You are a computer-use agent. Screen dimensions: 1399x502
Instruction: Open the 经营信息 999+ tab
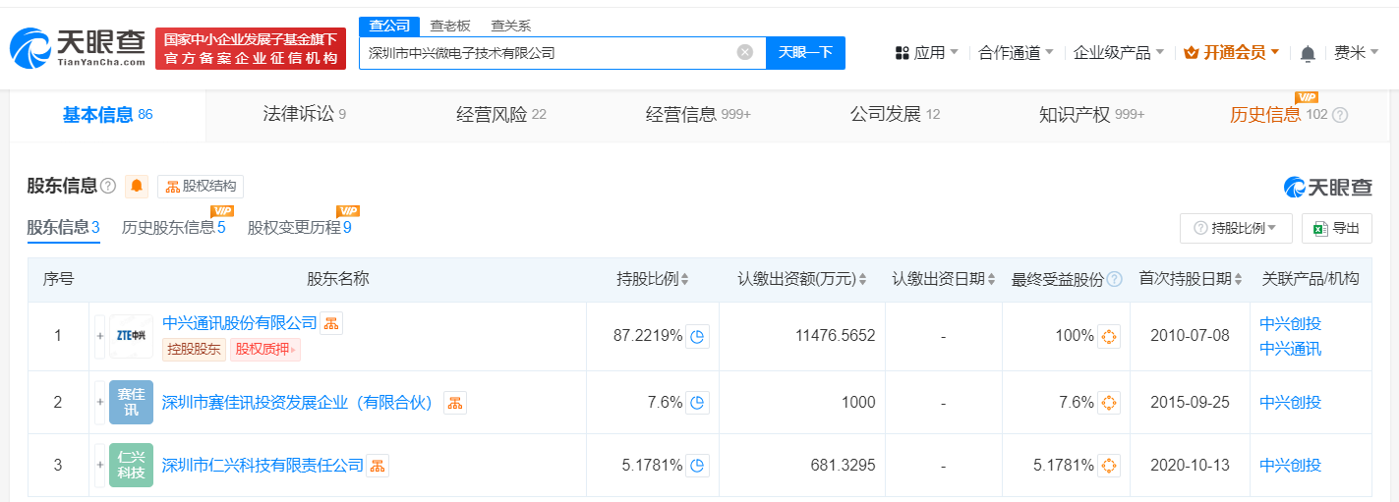[x=698, y=115]
